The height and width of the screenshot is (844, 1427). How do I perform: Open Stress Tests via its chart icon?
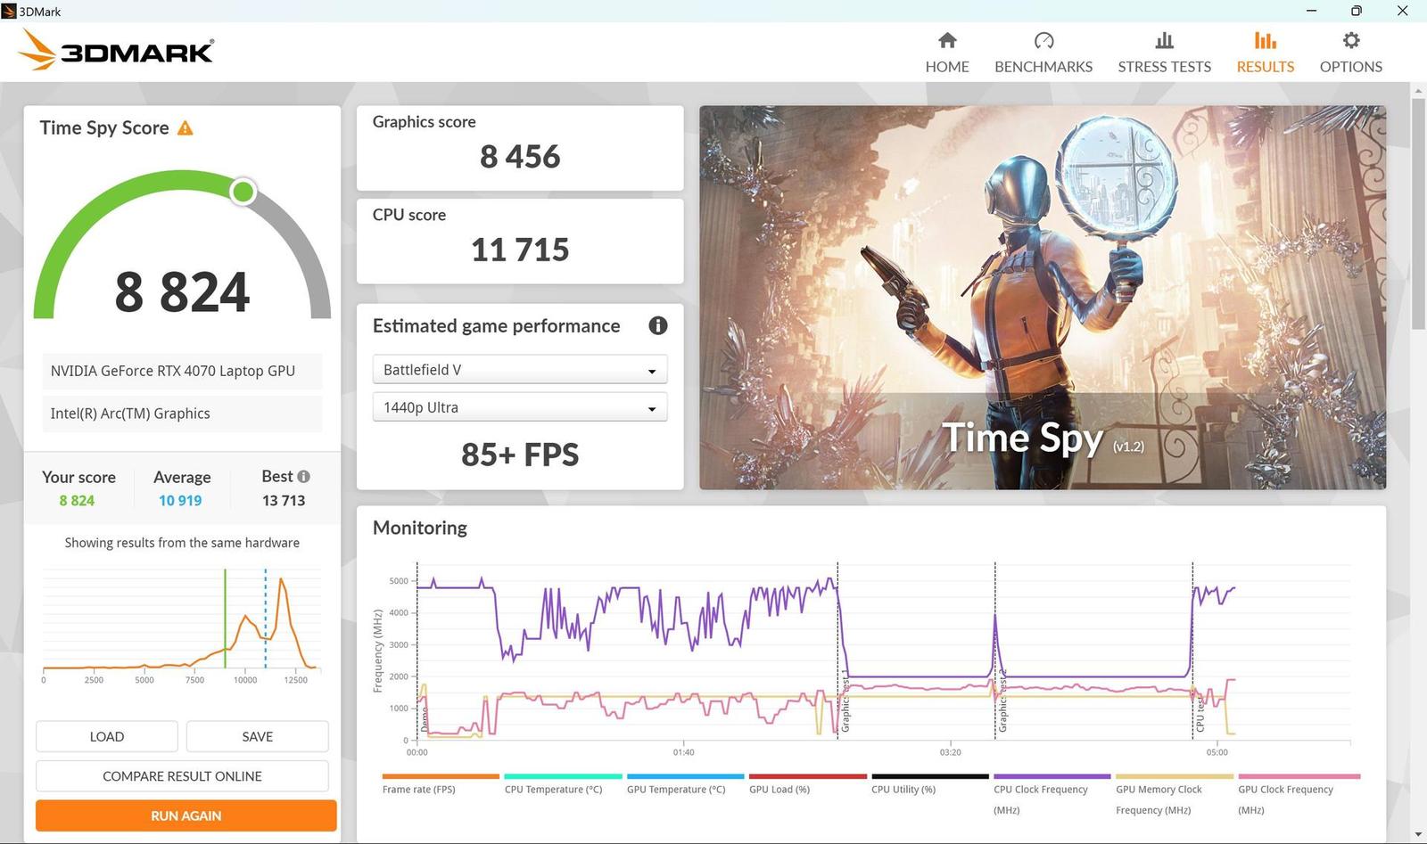click(1164, 40)
